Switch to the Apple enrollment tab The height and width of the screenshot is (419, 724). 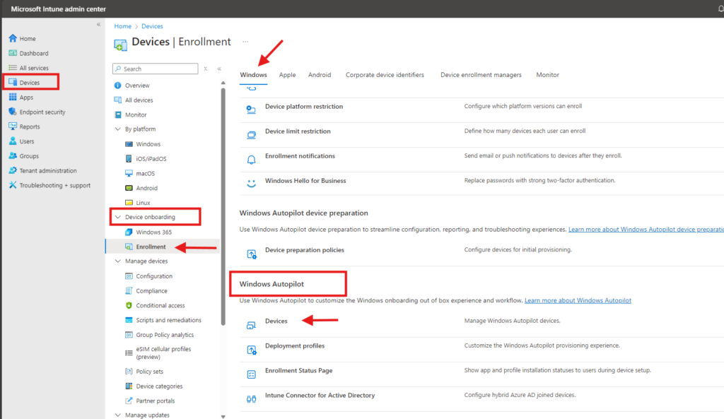tap(287, 74)
